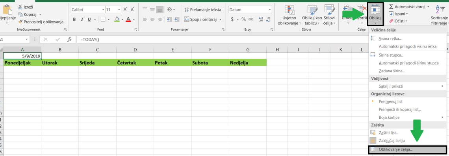Choose Širina stupca menu item

pos(408,55)
